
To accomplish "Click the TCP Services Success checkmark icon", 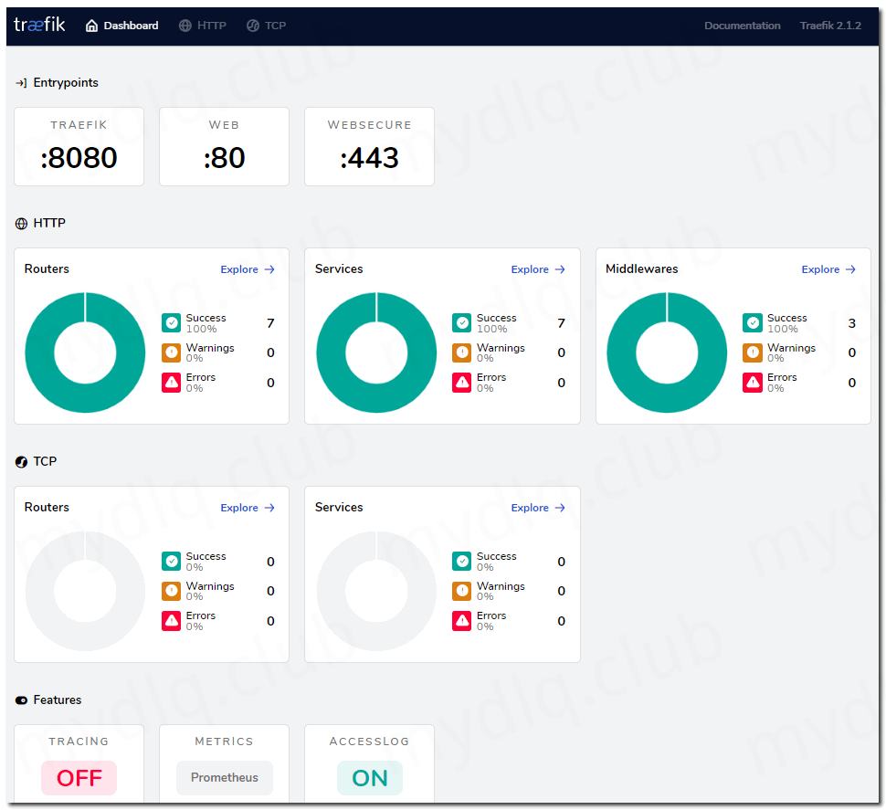I will [x=462, y=562].
